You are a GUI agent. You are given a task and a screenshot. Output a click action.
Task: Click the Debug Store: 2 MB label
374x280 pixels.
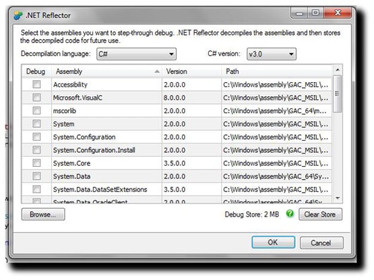coord(251,215)
